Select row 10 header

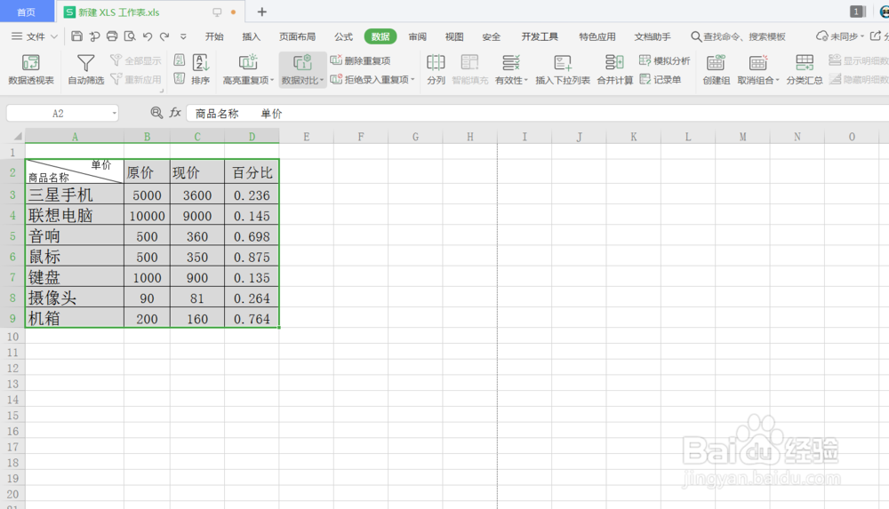12,337
